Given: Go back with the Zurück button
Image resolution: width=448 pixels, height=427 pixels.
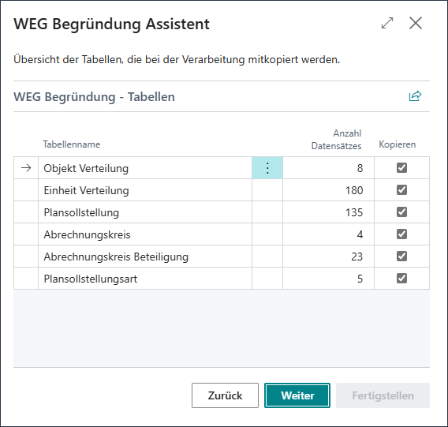Looking at the screenshot, I should click(x=225, y=395).
